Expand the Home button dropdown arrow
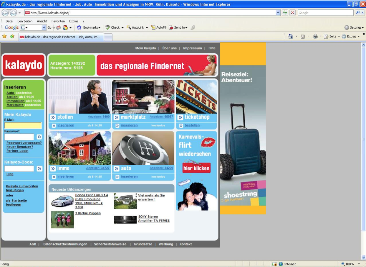The width and height of the screenshot is (366, 267). (x=296, y=36)
